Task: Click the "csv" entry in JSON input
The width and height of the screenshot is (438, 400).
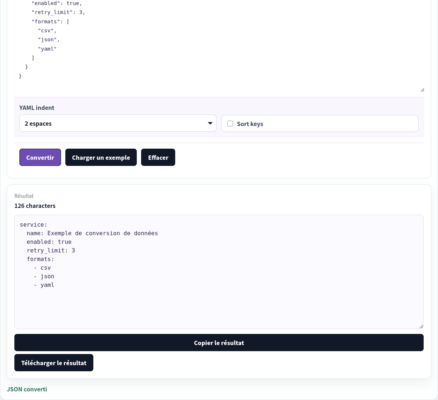Action: tap(47, 31)
